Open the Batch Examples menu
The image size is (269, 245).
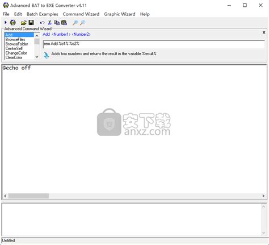(x=43, y=14)
